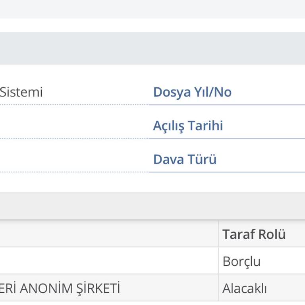Click the white strip above the gray section header
This screenshot has height=305, width=305.
click(152, 25)
